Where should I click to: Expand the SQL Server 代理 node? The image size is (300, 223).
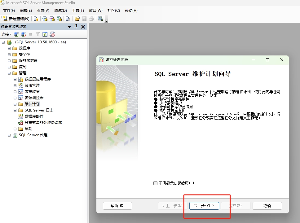click(x=9, y=135)
